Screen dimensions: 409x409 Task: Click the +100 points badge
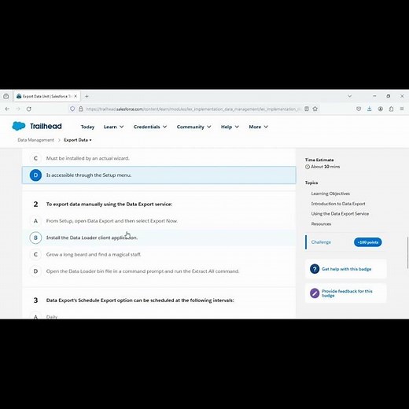pyautogui.click(x=367, y=242)
